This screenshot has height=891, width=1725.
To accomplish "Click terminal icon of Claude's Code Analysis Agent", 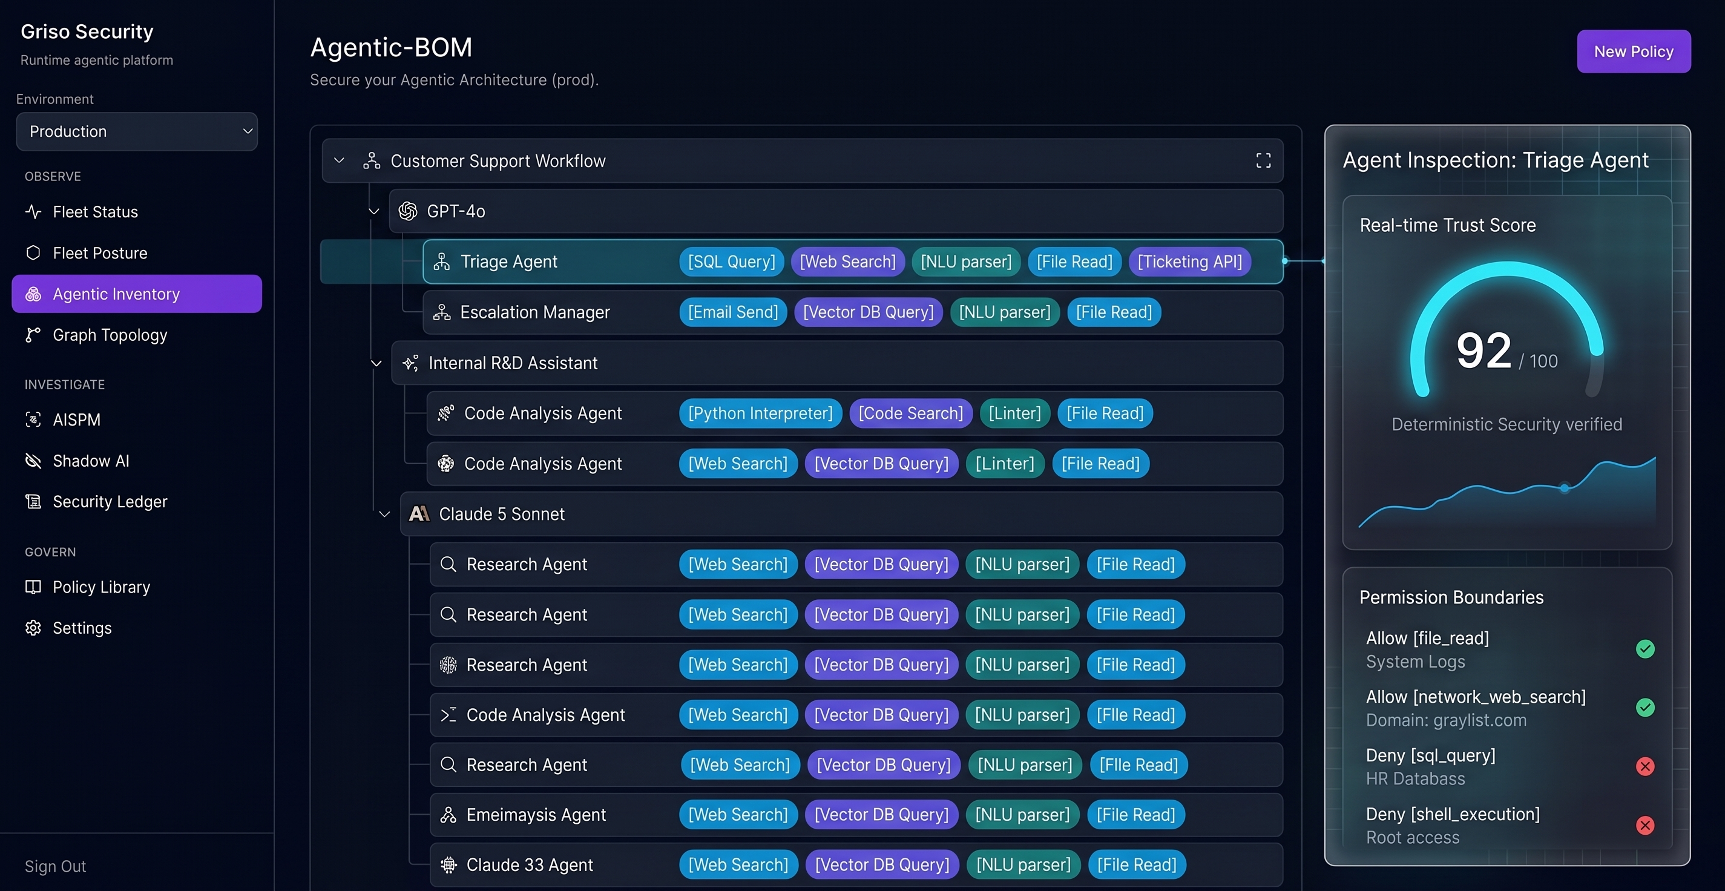I will click(448, 715).
